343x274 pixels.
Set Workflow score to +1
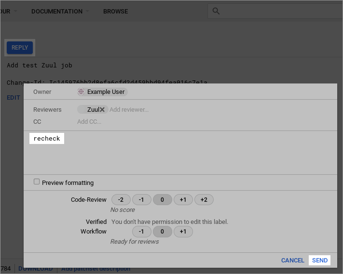click(x=183, y=232)
